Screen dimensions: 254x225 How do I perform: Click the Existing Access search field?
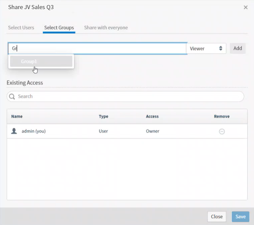128,96
